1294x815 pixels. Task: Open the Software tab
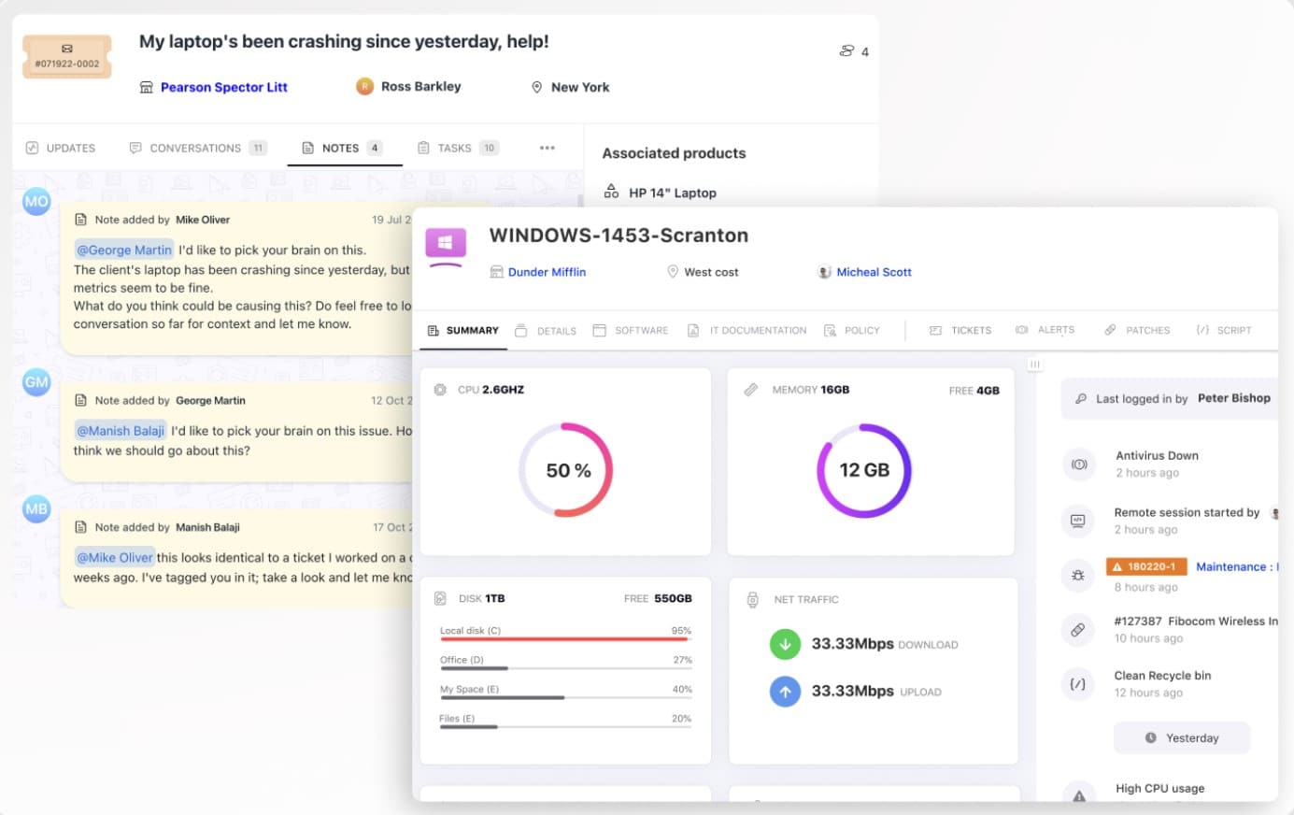[631, 330]
